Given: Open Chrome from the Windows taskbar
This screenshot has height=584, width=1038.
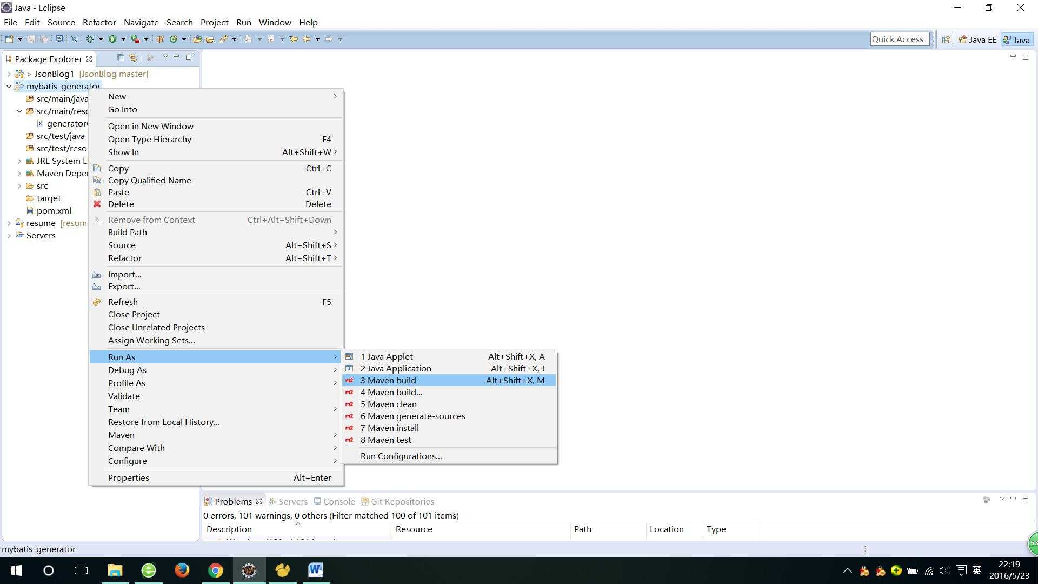Looking at the screenshot, I should (x=216, y=570).
